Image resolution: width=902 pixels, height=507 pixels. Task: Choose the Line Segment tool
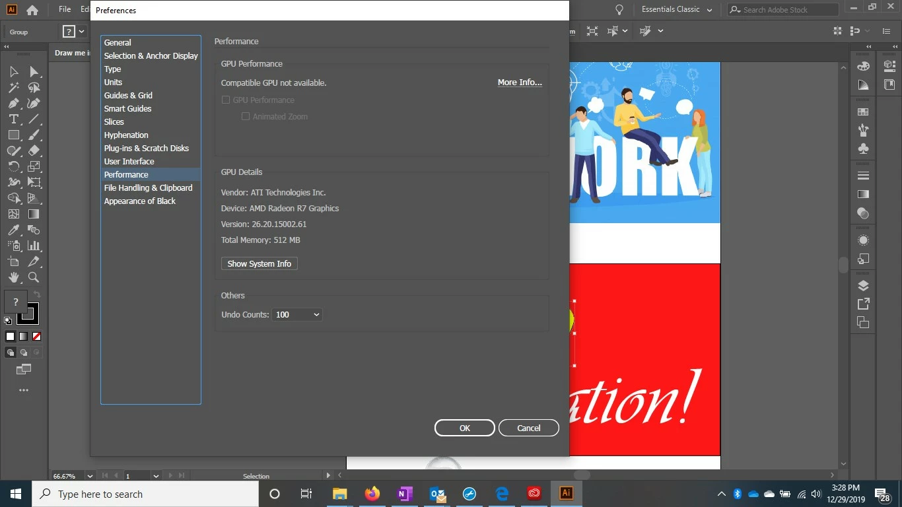click(x=34, y=119)
